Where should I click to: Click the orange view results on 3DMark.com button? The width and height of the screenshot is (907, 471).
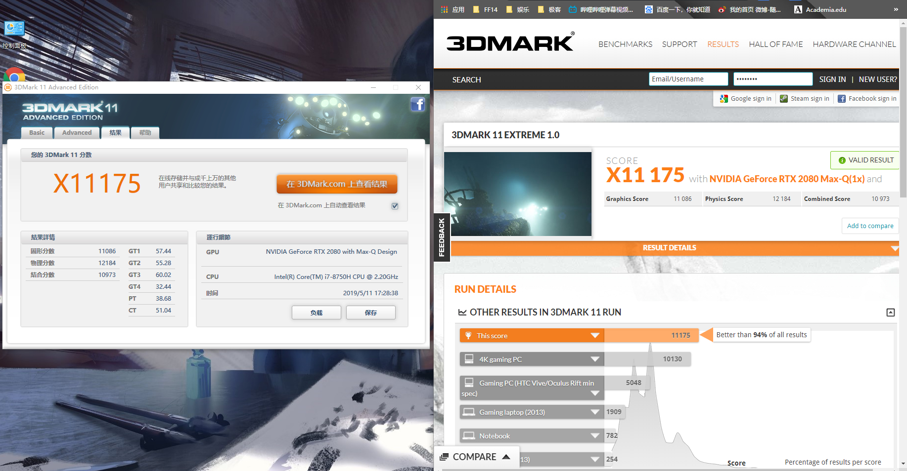(x=337, y=184)
